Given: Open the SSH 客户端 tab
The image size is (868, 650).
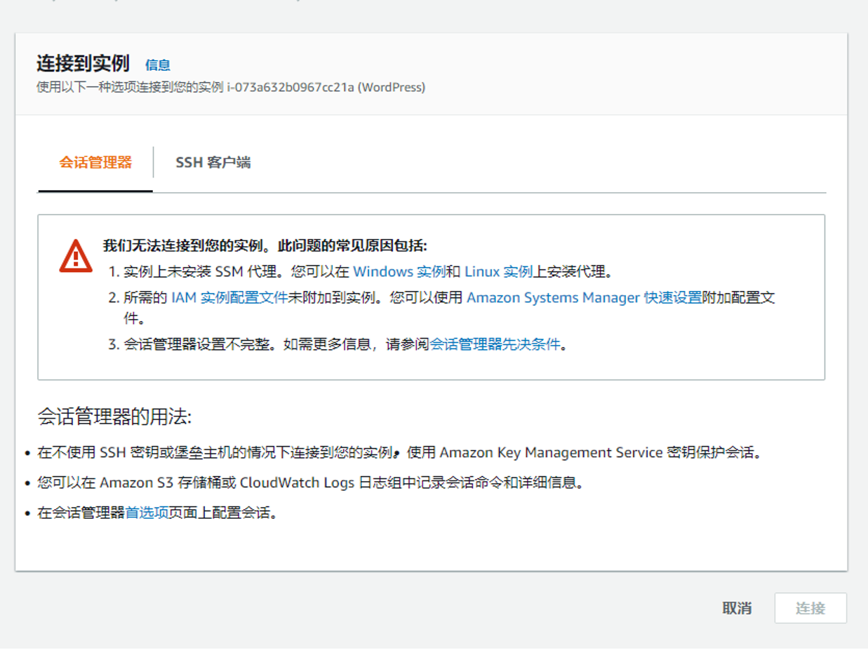Looking at the screenshot, I should coord(213,163).
